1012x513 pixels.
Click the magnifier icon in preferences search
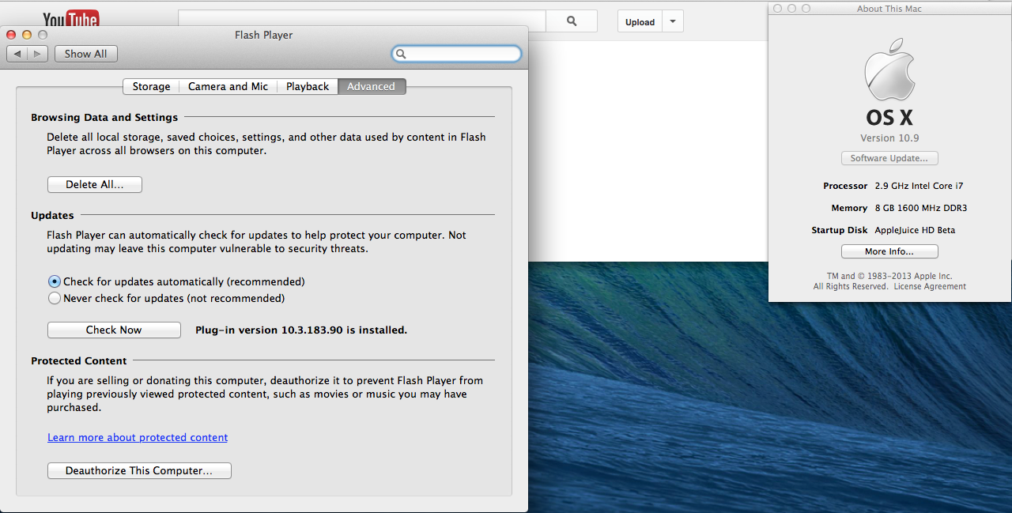point(401,54)
